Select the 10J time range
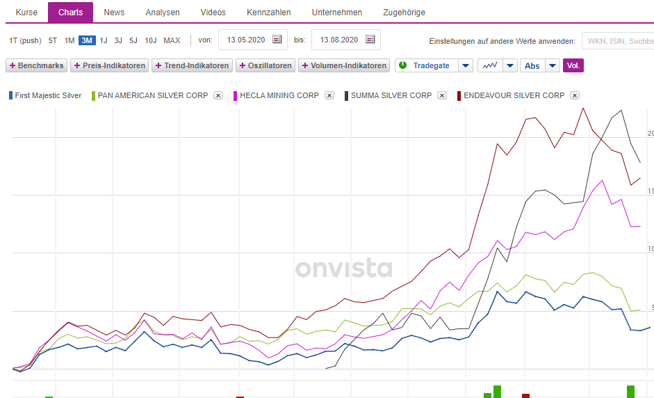 [151, 40]
